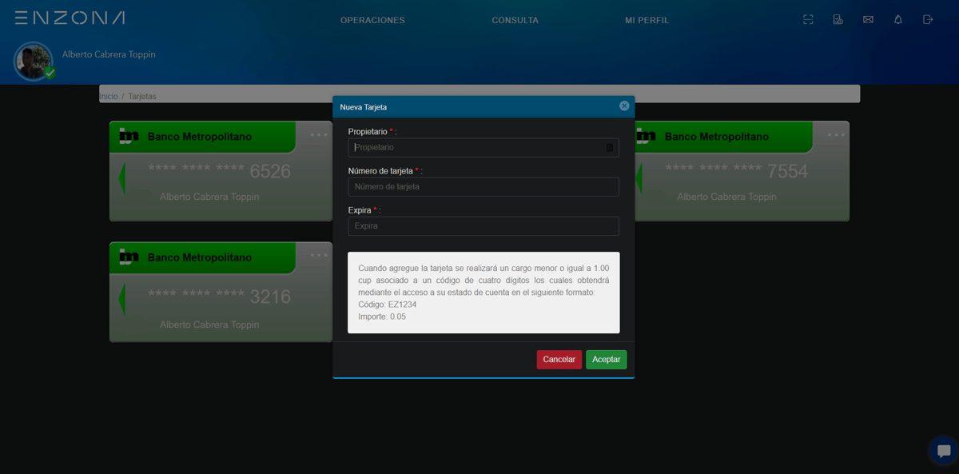Viewport: 959px width, 474px height.
Task: Open the notifications bell icon
Action: 898,19
